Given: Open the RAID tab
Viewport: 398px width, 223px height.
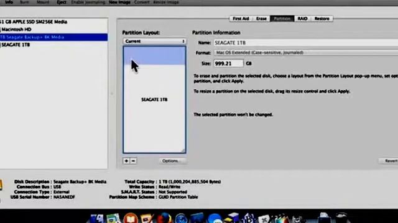Looking at the screenshot, I should click(x=302, y=19).
